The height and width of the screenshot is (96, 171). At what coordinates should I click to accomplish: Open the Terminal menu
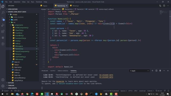point(39,2)
